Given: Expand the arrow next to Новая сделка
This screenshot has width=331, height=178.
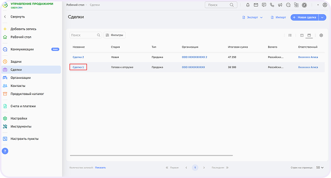Looking at the screenshot, I should pos(322,17).
